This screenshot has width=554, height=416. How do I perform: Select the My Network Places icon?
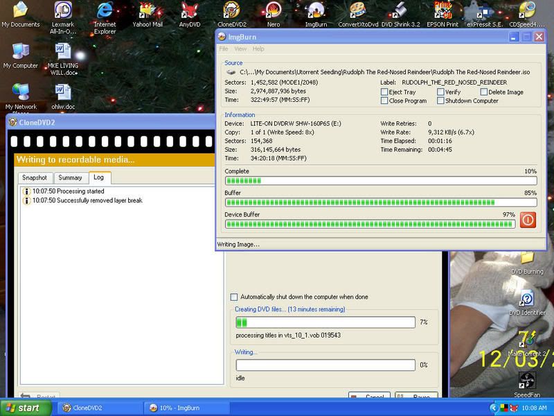point(21,97)
